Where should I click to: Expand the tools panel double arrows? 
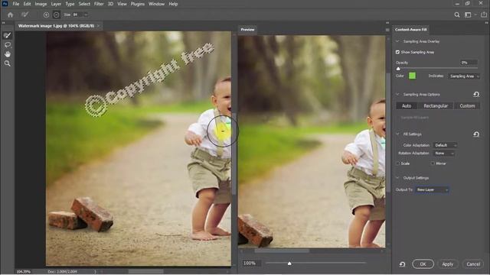(x=3, y=22)
